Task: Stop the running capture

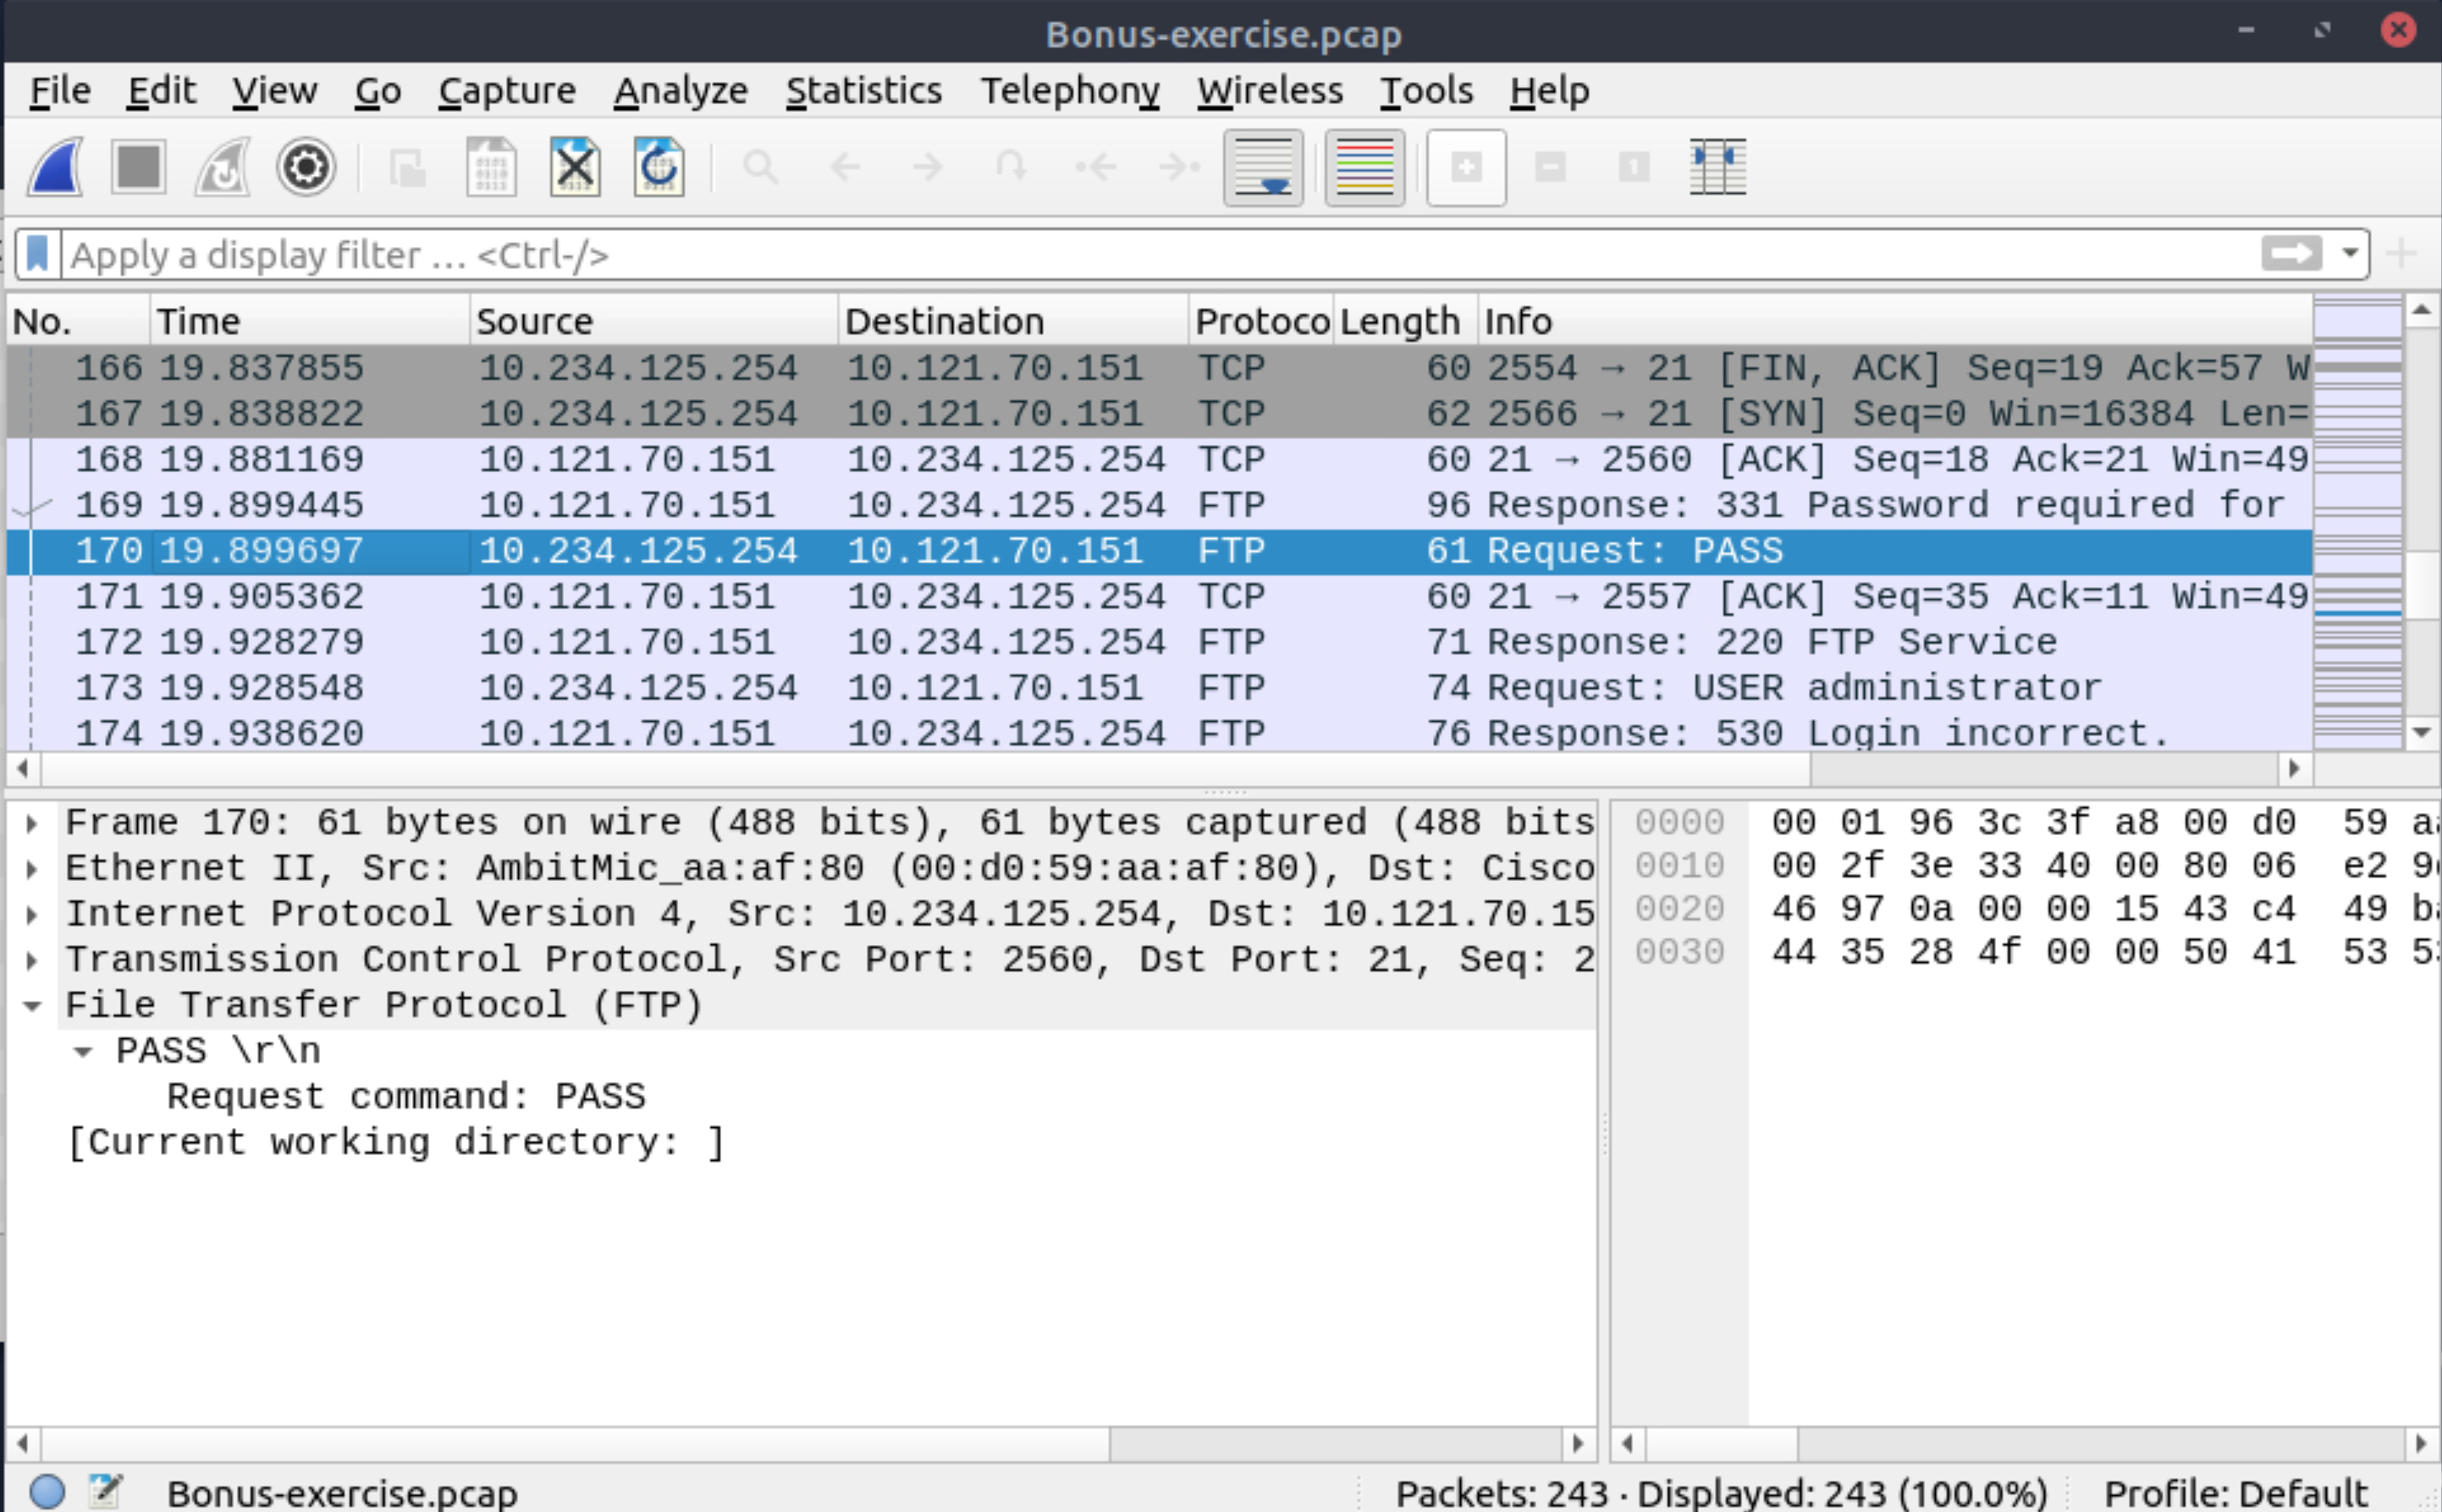Action: click(138, 167)
